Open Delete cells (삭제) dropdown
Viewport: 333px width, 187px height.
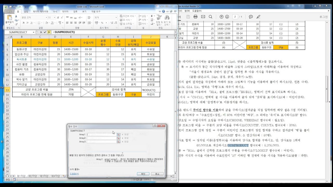tap(143, 20)
